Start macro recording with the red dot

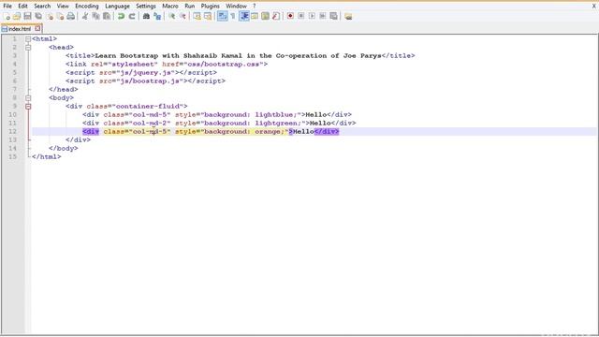pos(290,16)
